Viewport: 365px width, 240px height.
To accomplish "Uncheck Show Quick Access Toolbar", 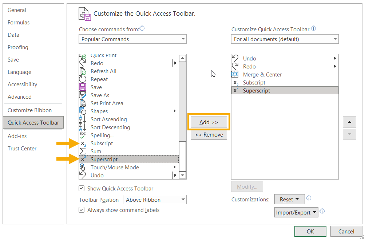I will tap(82, 189).
